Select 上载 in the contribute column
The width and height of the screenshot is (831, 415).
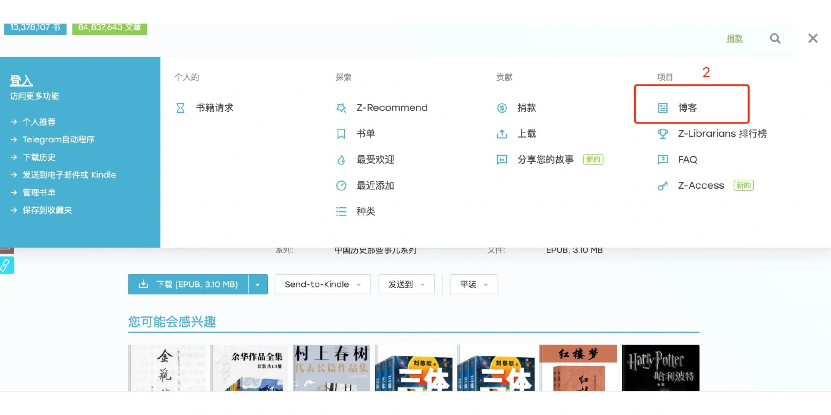[526, 134]
